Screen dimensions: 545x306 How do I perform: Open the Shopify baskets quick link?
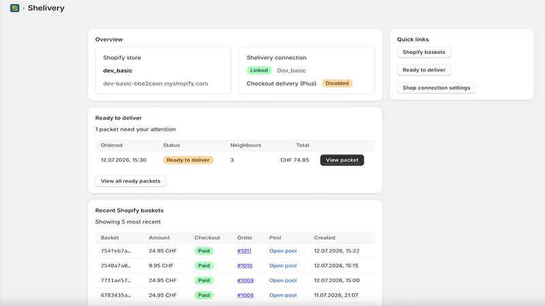pos(424,52)
